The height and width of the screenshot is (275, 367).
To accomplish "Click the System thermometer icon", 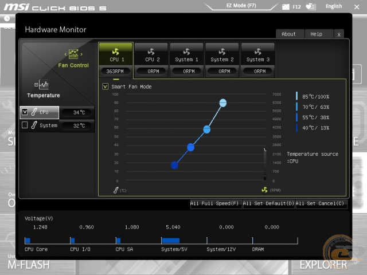I will pyautogui.click(x=34, y=125).
